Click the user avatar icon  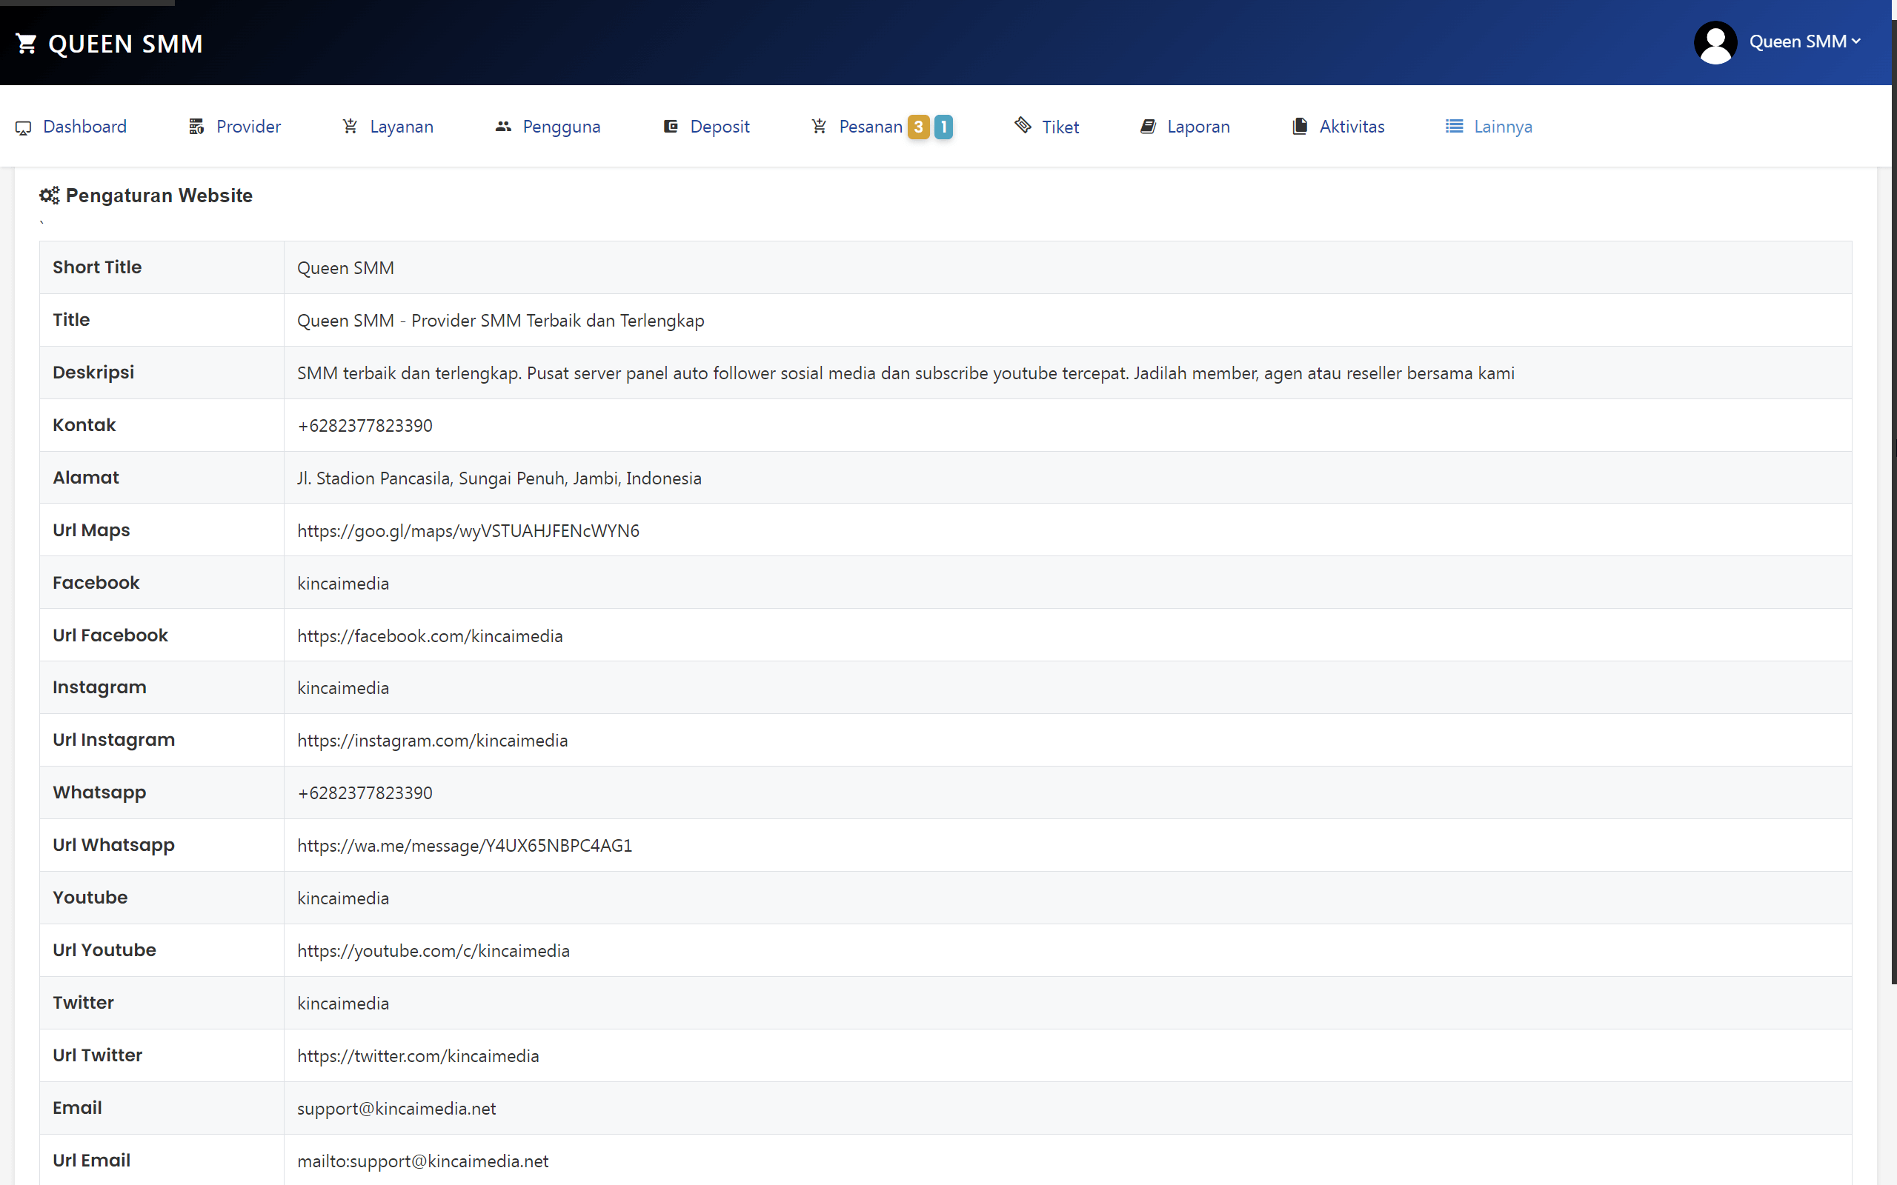tap(1715, 42)
